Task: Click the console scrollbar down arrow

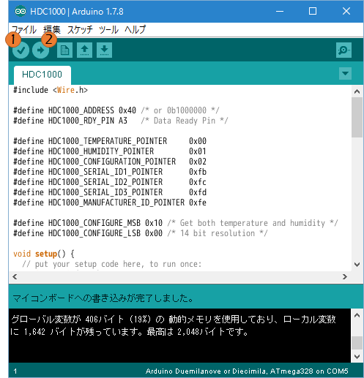Action: click(357, 357)
